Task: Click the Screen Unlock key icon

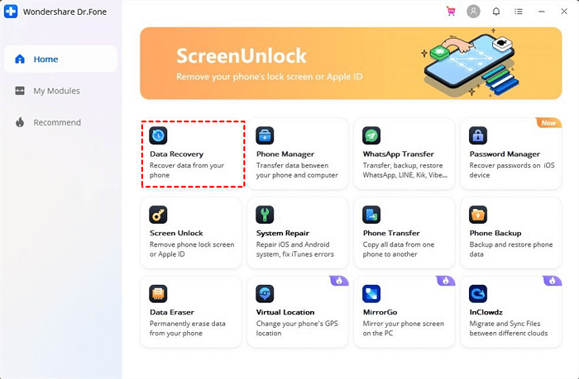Action: (x=158, y=215)
